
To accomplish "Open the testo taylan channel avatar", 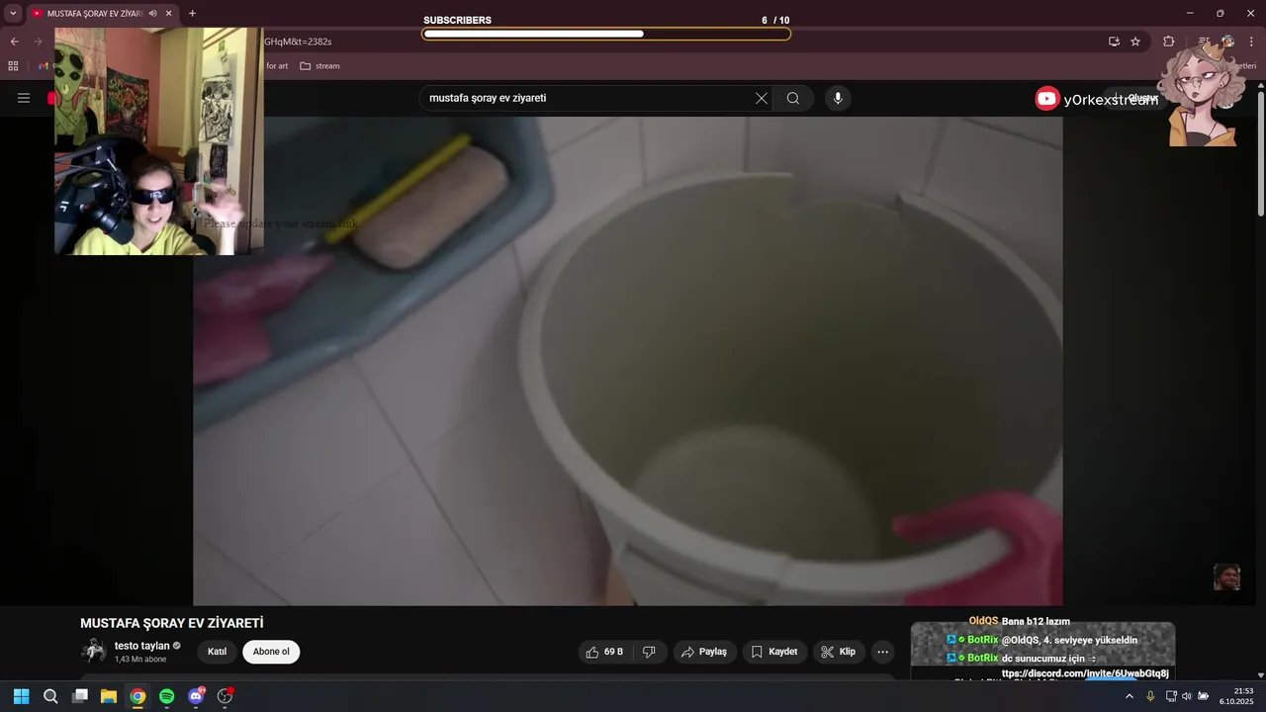I will click(94, 651).
